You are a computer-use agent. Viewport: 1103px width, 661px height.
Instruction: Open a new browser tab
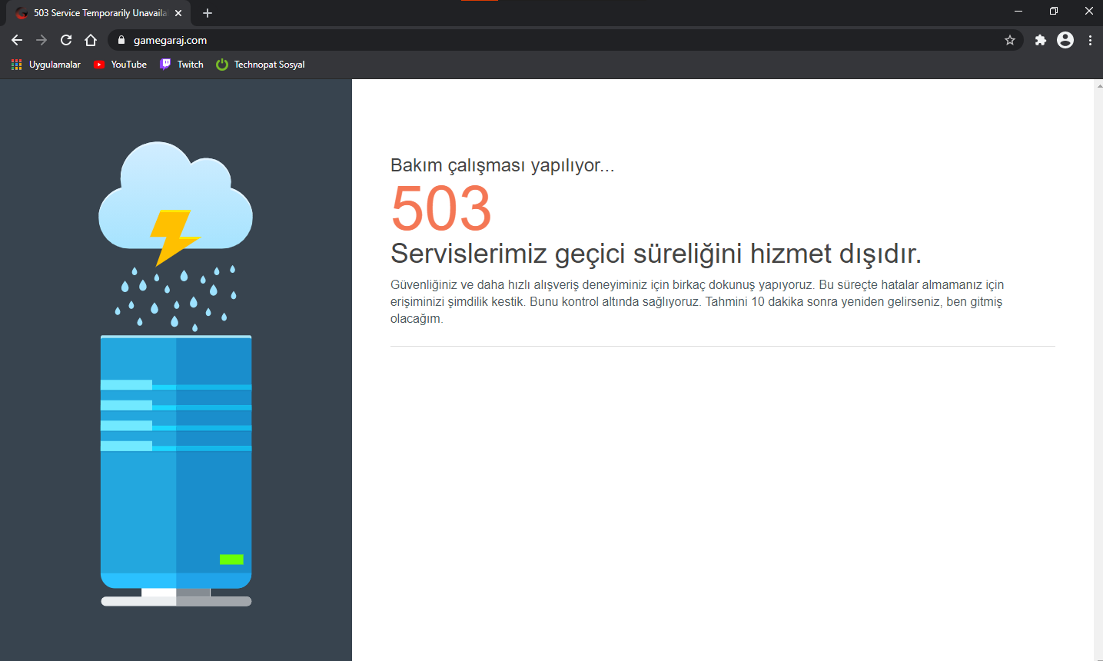coord(208,13)
